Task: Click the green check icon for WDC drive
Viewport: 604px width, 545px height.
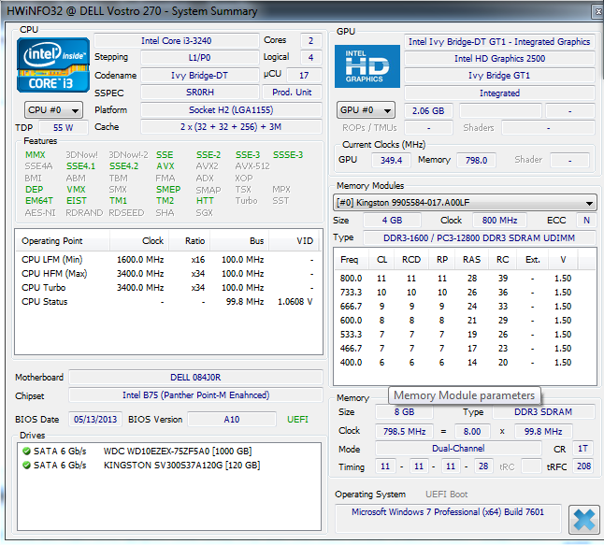Action: click(x=25, y=451)
